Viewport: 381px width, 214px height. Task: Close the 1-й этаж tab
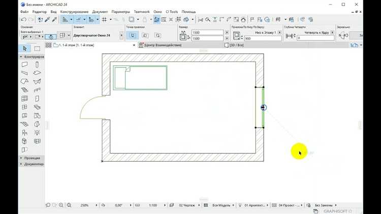pos(134,45)
